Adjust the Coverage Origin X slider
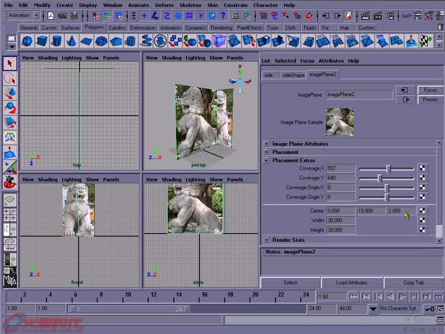This screenshot has width=445, height=334. pyautogui.click(x=387, y=188)
